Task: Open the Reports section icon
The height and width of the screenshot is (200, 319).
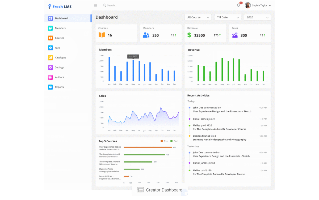Action: 50,87
